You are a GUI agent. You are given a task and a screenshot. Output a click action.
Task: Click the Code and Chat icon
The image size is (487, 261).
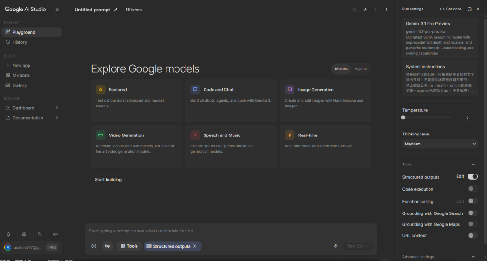[x=195, y=90]
